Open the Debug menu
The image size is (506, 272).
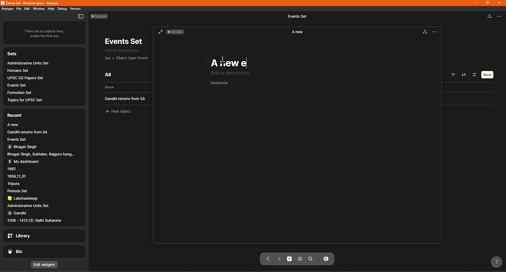click(62, 8)
